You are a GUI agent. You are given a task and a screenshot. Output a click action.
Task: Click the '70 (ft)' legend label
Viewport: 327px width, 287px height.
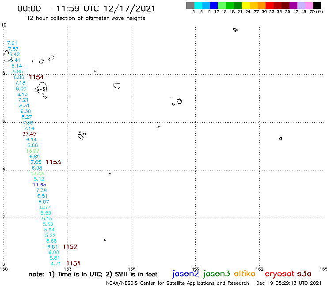tap(316, 12)
